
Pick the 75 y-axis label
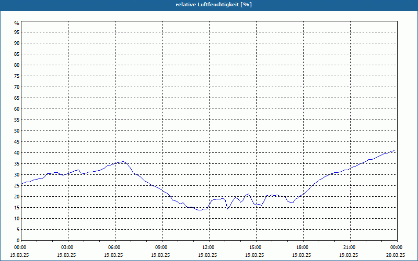point(17,76)
